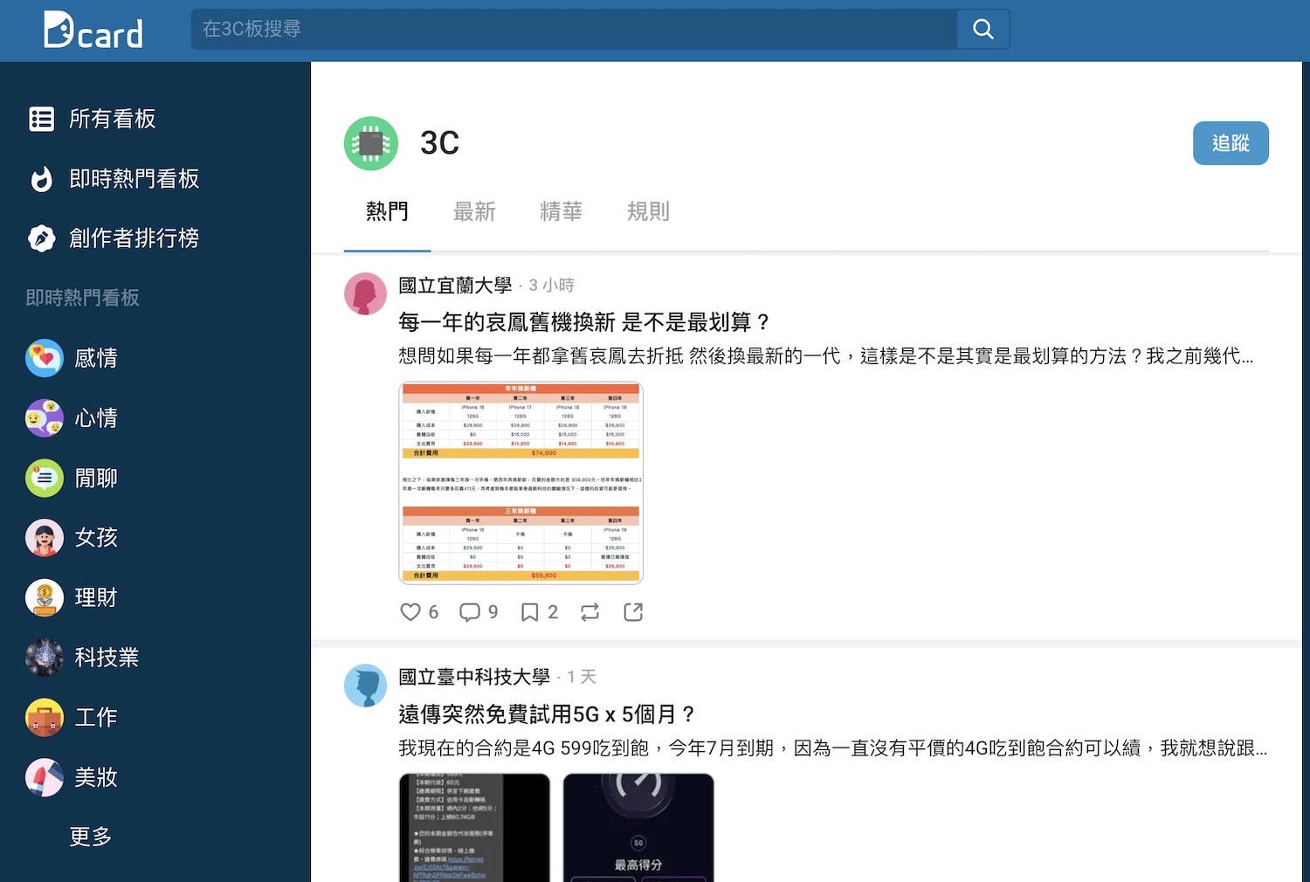The image size is (1310, 882).
Task: Go to 理財 board icon
Action: pos(45,598)
